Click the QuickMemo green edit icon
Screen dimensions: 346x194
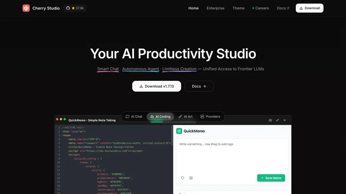tap(179, 131)
